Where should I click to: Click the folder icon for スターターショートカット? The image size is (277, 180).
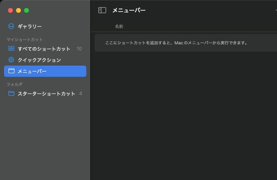click(11, 94)
